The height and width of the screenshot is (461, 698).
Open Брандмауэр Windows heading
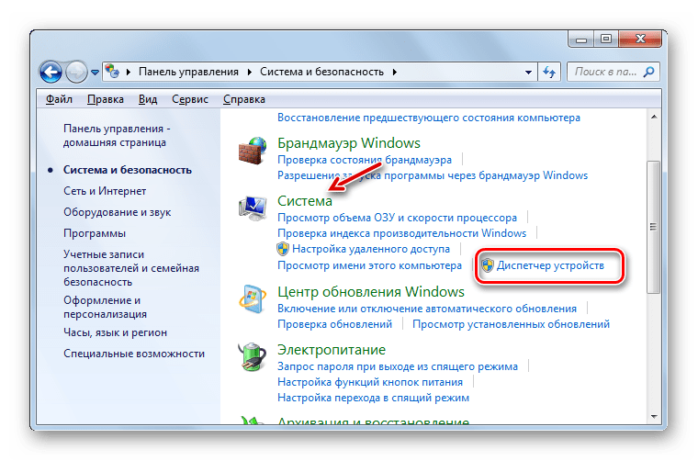[349, 143]
